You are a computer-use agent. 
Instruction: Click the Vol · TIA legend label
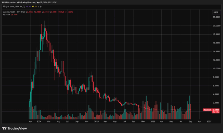(7, 15)
